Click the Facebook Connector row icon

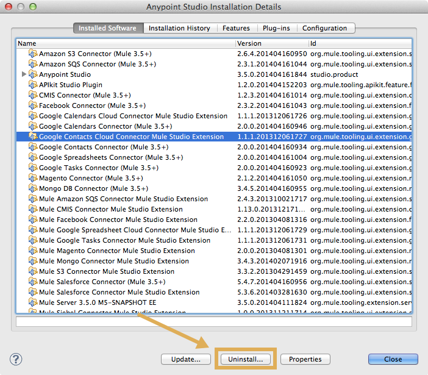pos(33,105)
